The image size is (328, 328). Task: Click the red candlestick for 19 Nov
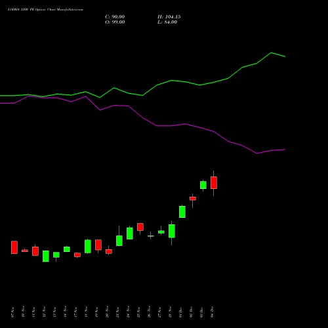click(x=98, y=245)
